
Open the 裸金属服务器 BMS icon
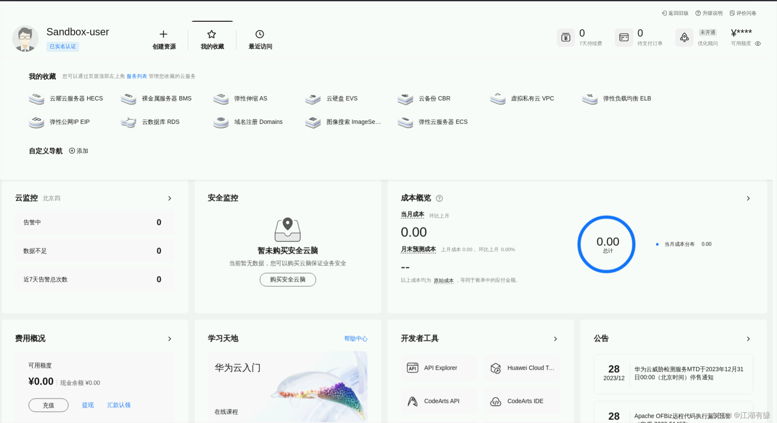point(129,99)
